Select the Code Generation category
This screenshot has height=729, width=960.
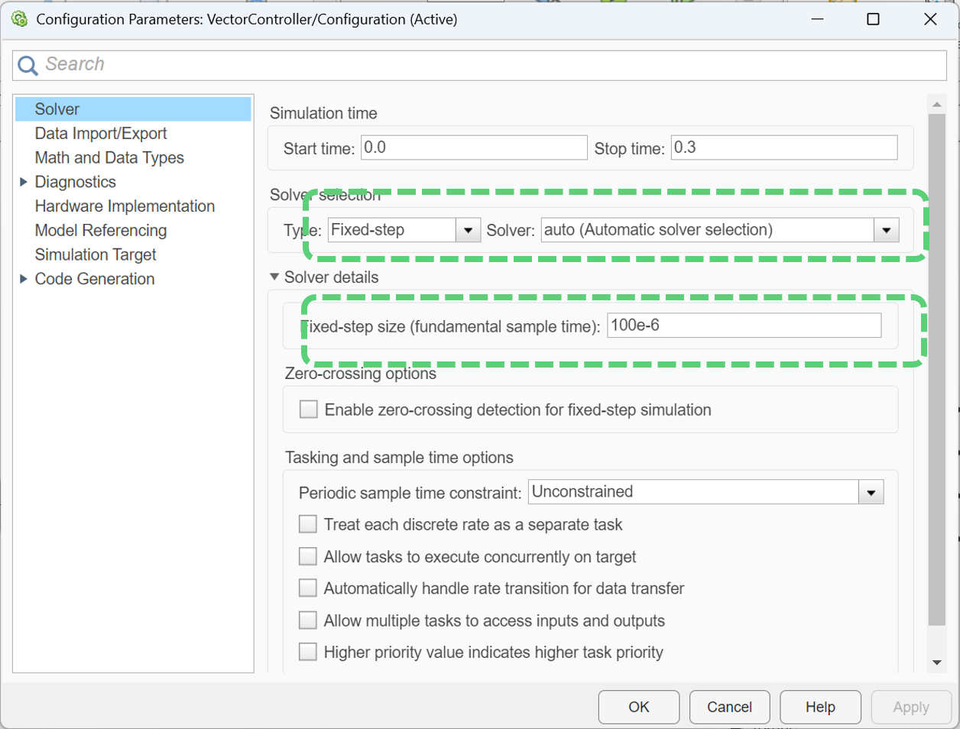(x=95, y=279)
